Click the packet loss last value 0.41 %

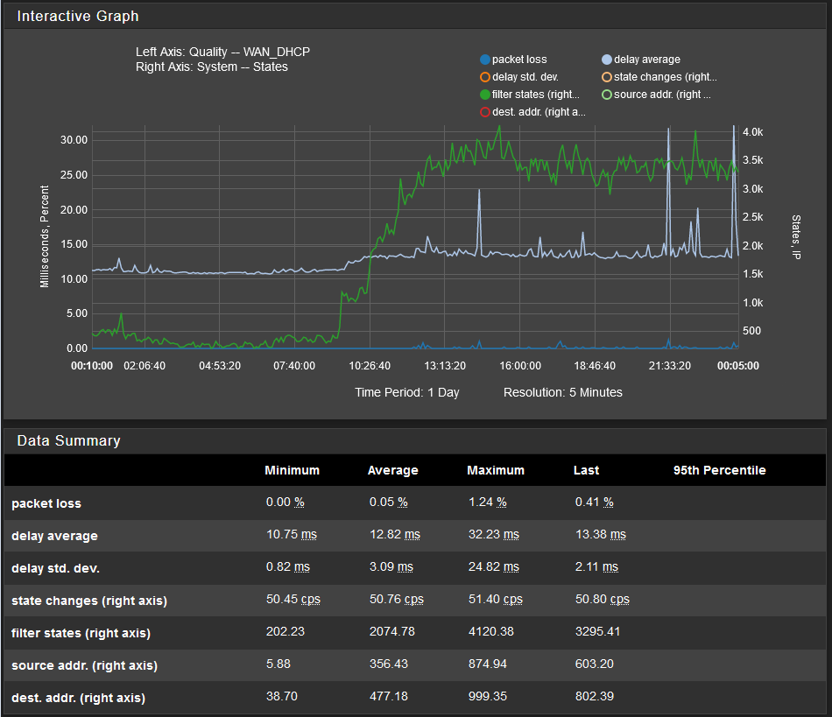point(595,503)
